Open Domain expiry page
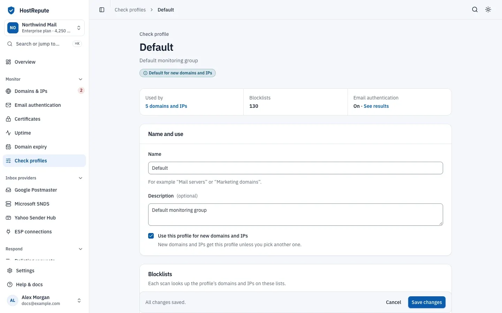502x313 pixels. [44, 147]
